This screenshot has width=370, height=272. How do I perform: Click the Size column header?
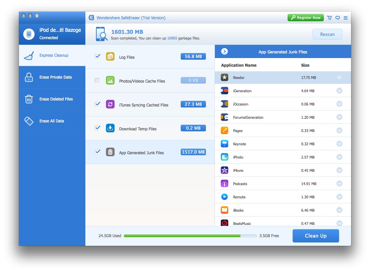(x=305, y=65)
